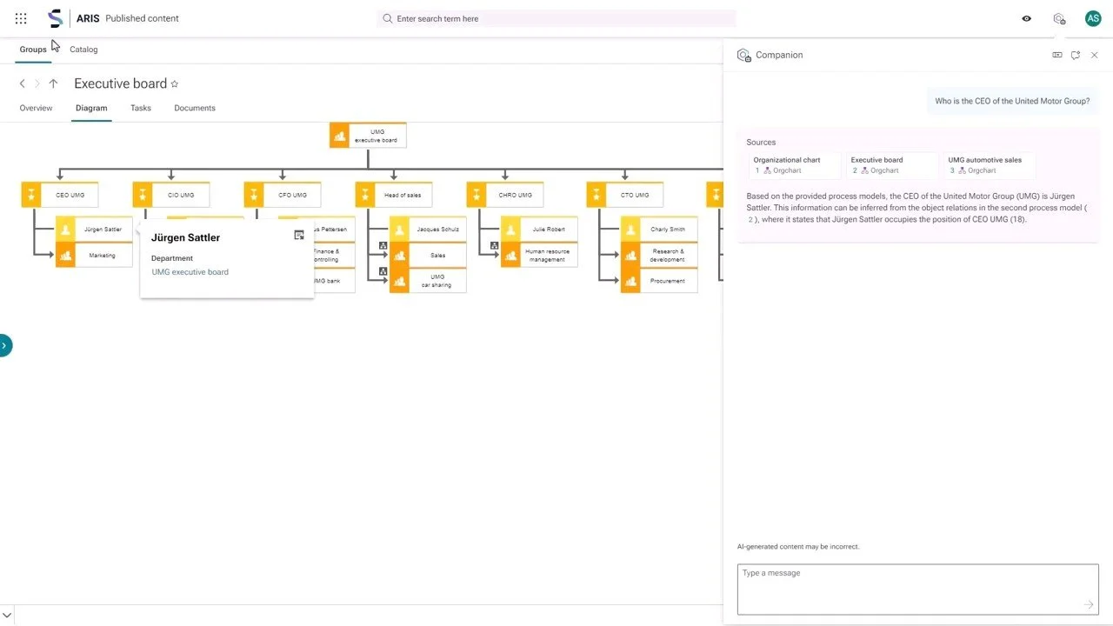Switch to the Tasks tab
Viewport: 1113px width, 626px height.
coord(141,108)
